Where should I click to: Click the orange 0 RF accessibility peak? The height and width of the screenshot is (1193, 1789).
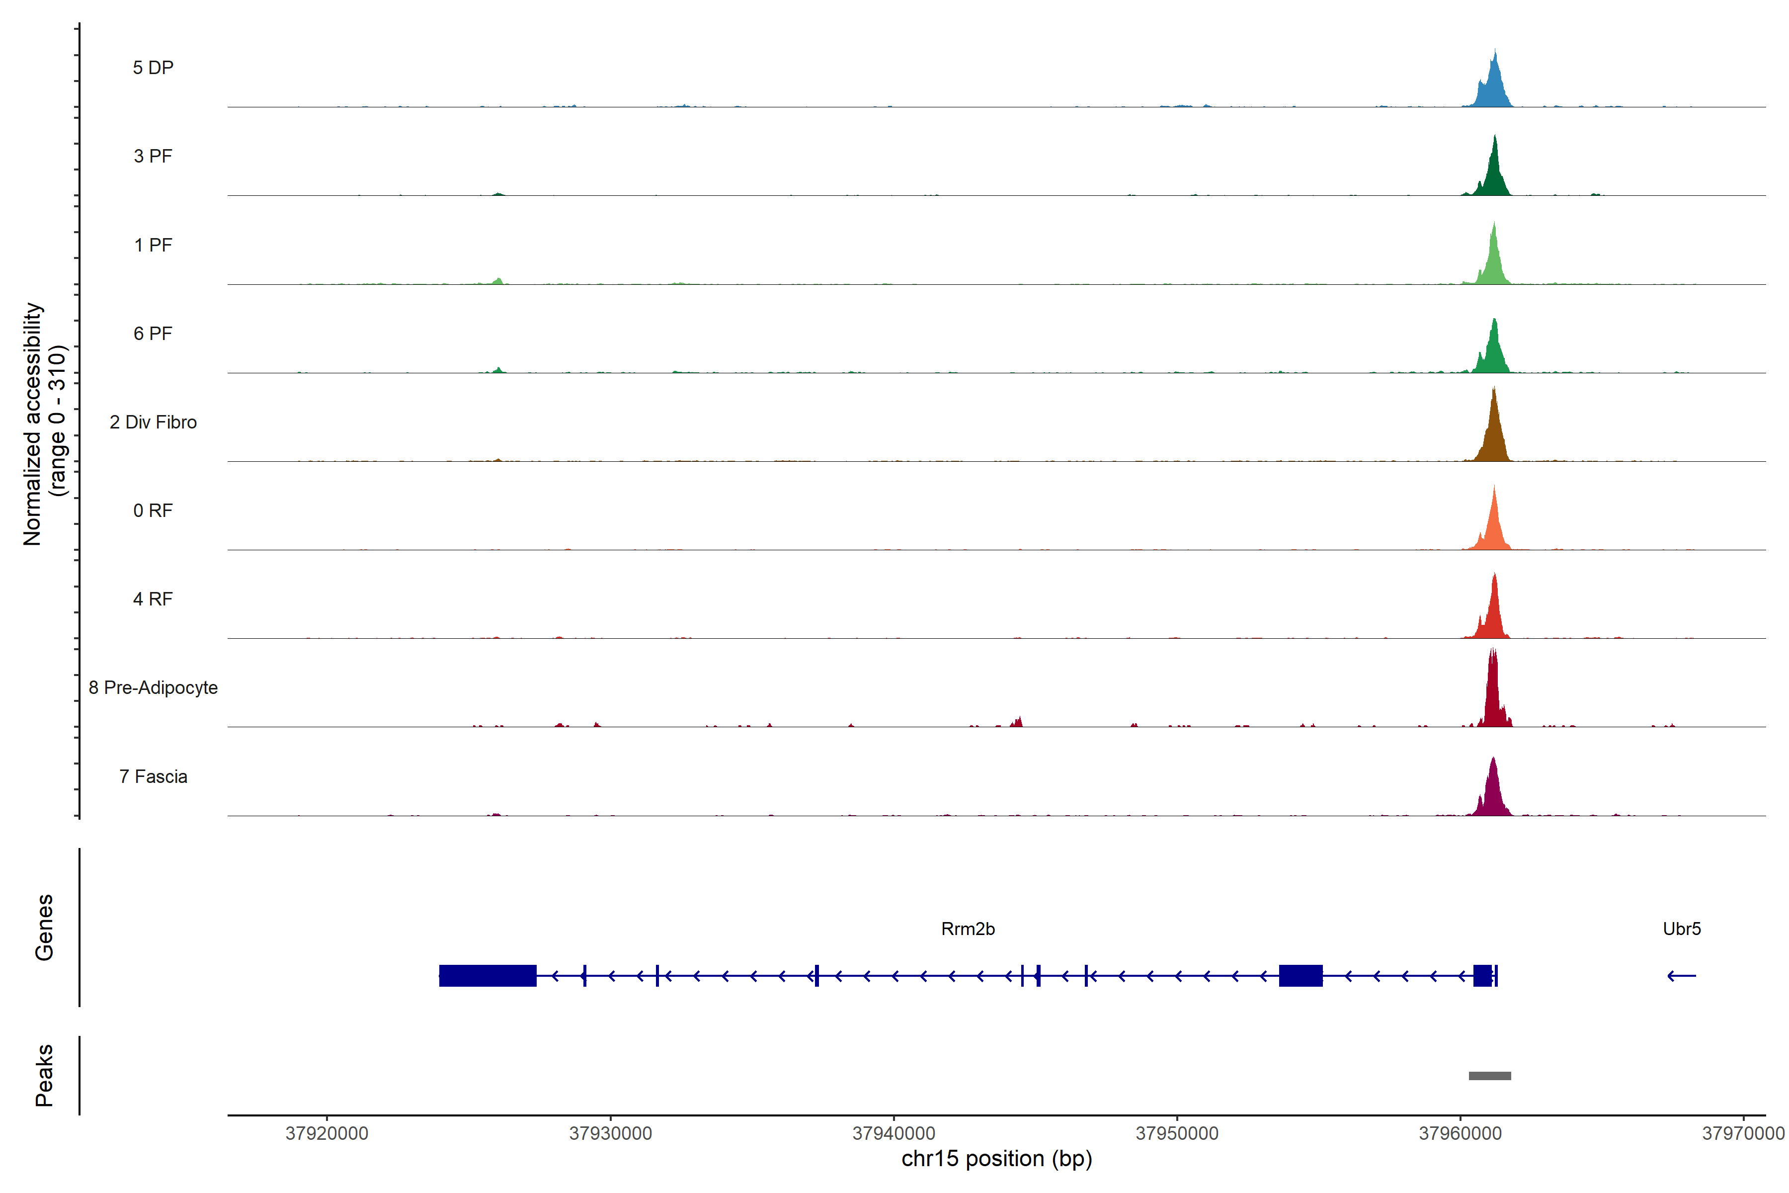pyautogui.click(x=1494, y=529)
